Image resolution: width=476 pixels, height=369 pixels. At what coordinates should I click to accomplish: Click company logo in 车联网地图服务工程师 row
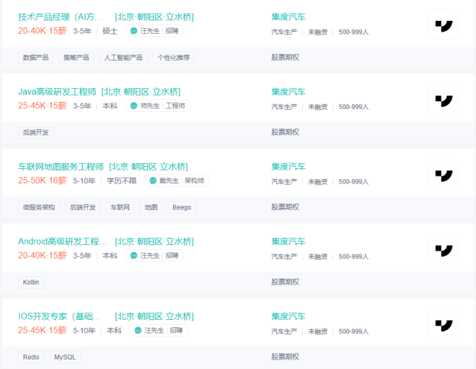[444, 175]
